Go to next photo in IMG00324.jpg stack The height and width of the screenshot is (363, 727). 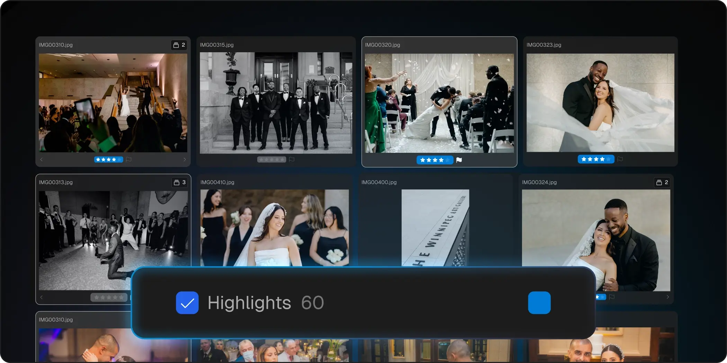pyautogui.click(x=668, y=297)
